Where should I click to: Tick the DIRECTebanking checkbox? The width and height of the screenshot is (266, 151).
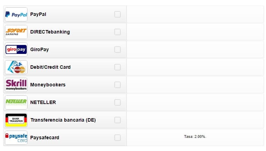click(x=117, y=32)
